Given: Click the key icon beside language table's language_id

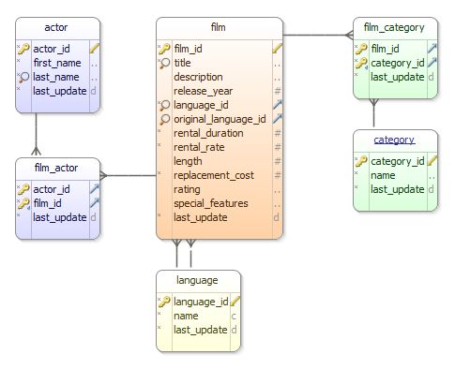Looking at the screenshot, I should coord(164,302).
